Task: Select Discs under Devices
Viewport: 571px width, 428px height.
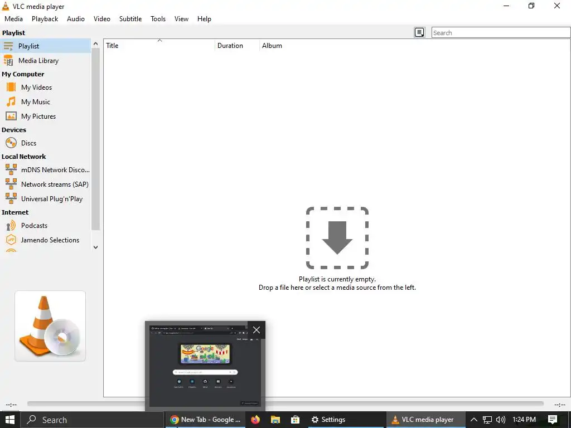Action: point(29,143)
